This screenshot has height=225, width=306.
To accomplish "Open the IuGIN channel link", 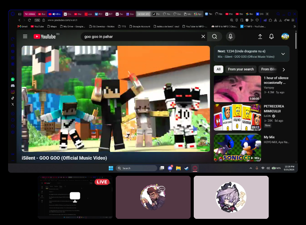I will pyautogui.click(x=267, y=116).
